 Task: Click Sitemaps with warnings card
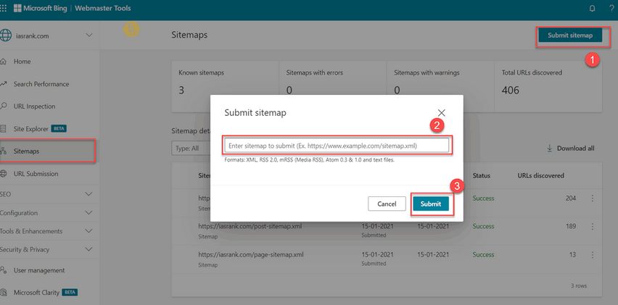(440, 86)
